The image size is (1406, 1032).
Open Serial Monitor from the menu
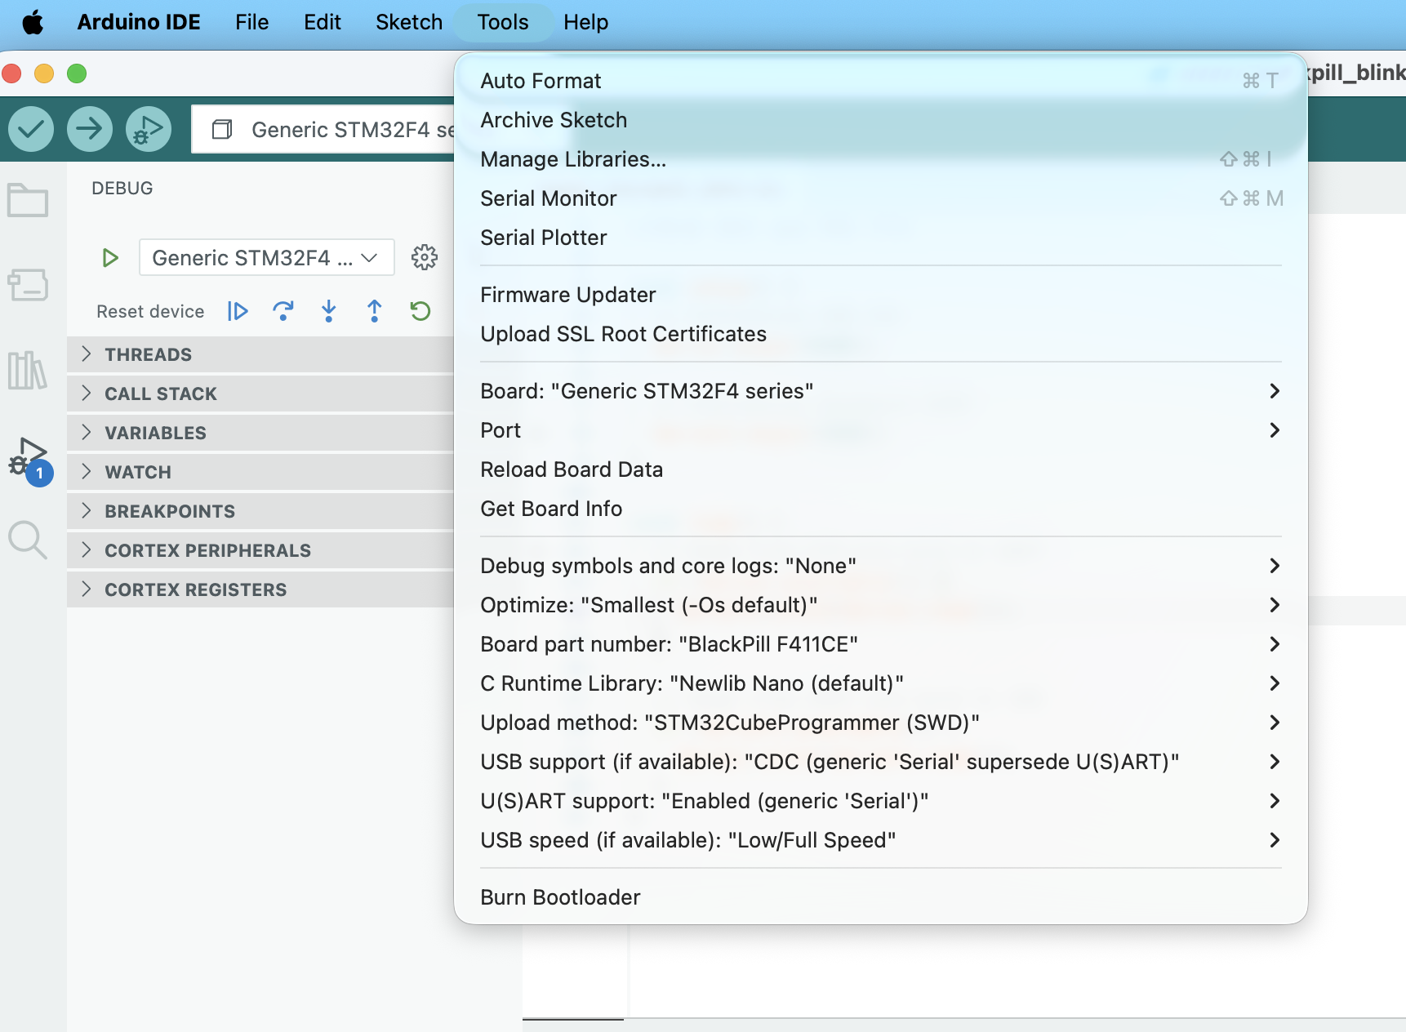881,198
